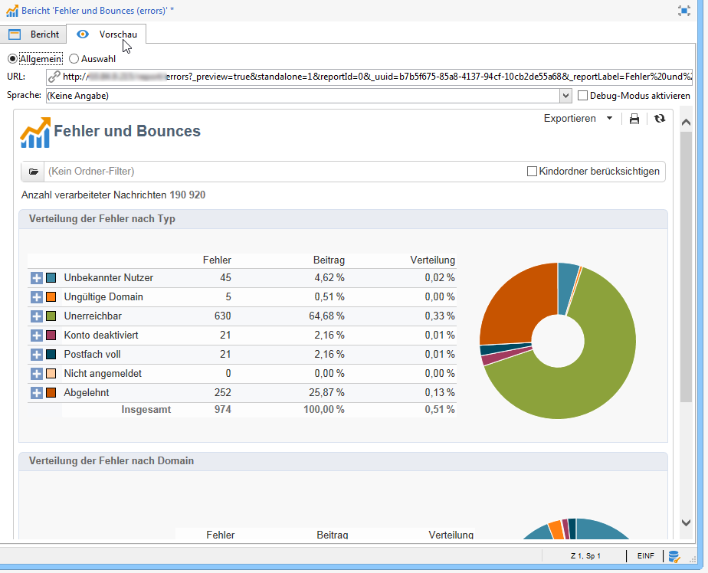The image size is (708, 573).
Task: Click the scrollbar down arrow
Action: pos(686,523)
